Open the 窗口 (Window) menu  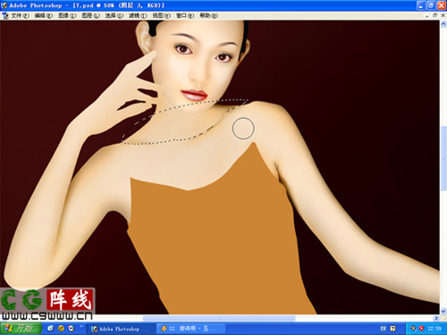click(x=185, y=15)
